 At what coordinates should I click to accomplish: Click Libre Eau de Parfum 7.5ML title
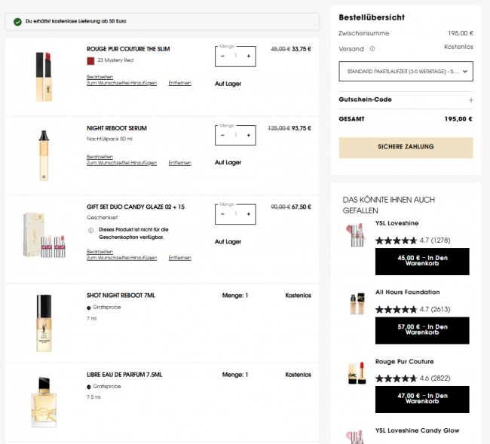124,375
